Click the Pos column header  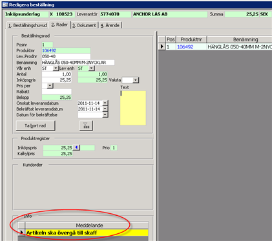[x=171, y=39]
